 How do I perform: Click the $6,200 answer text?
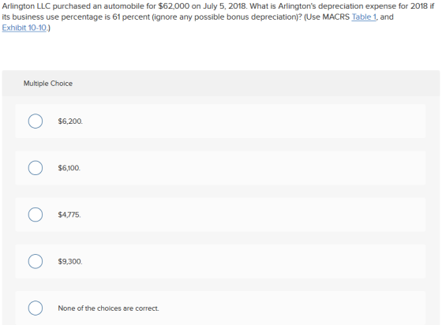(x=70, y=121)
